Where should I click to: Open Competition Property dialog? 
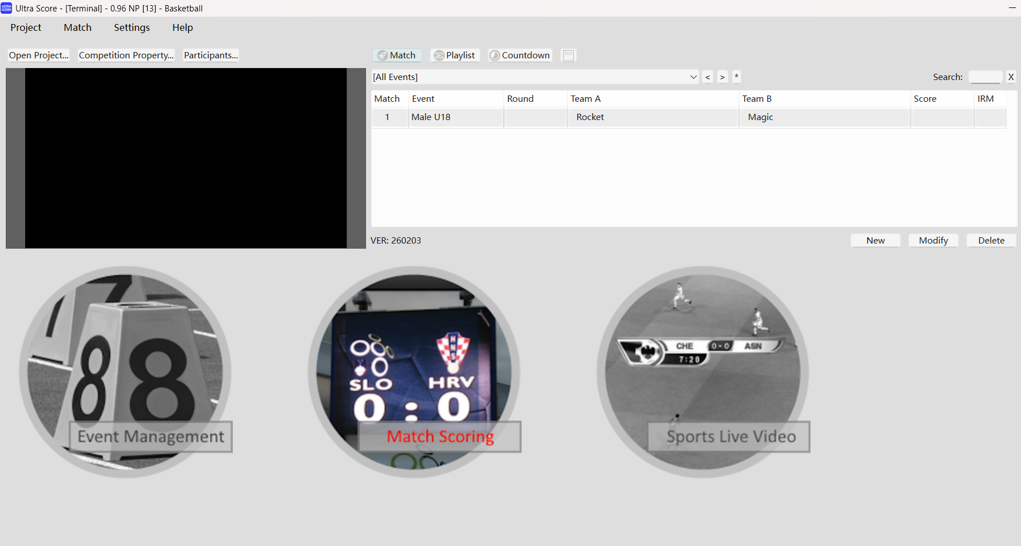[x=126, y=55]
